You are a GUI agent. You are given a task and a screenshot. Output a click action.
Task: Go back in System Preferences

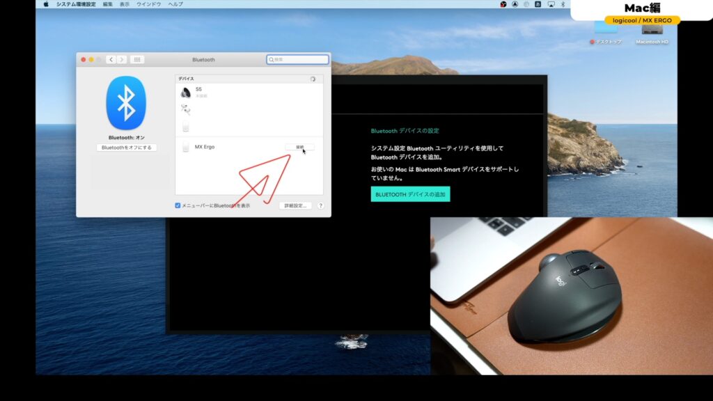[111, 60]
